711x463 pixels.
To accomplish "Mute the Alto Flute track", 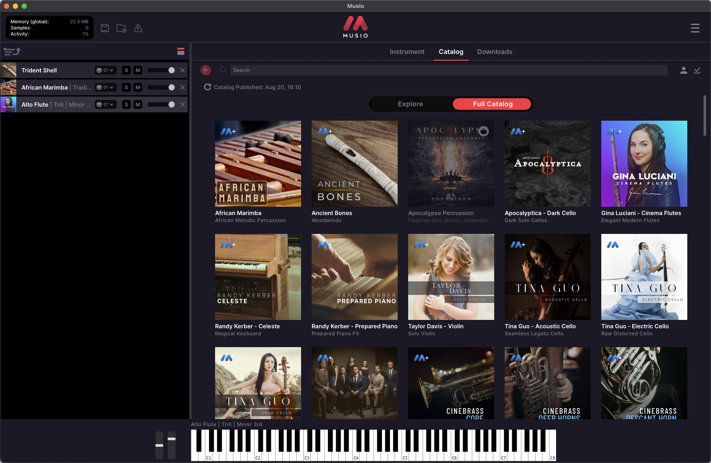I will [x=138, y=104].
